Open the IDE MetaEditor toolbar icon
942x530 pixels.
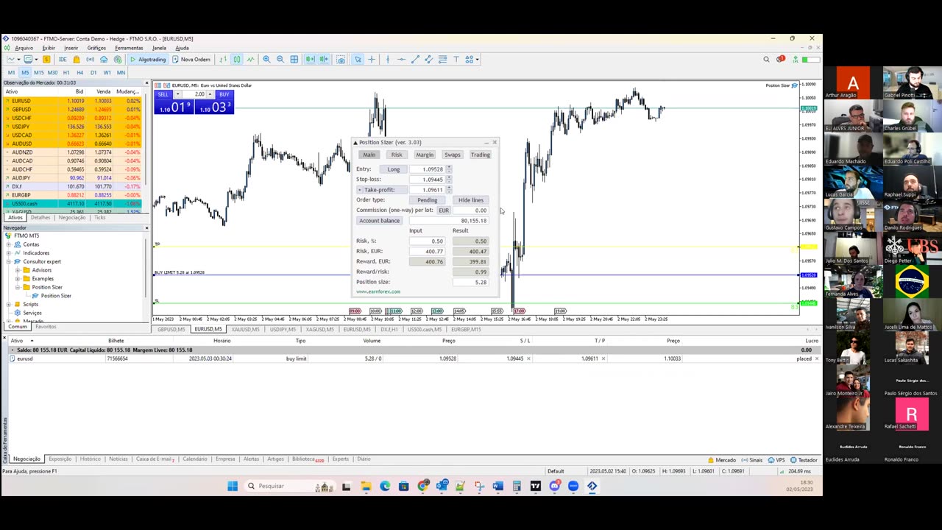tap(63, 59)
